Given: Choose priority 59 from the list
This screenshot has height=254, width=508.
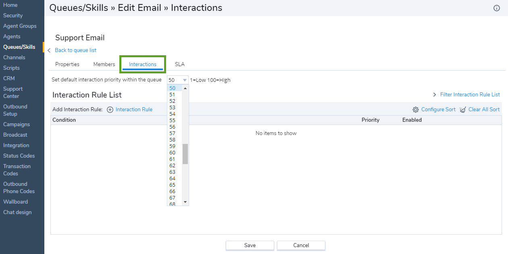Looking at the screenshot, I should coord(175,146).
